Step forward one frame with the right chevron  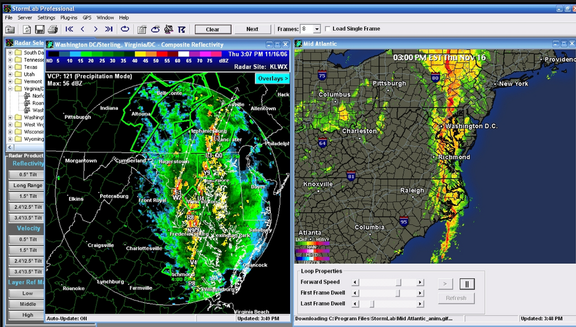(96, 29)
